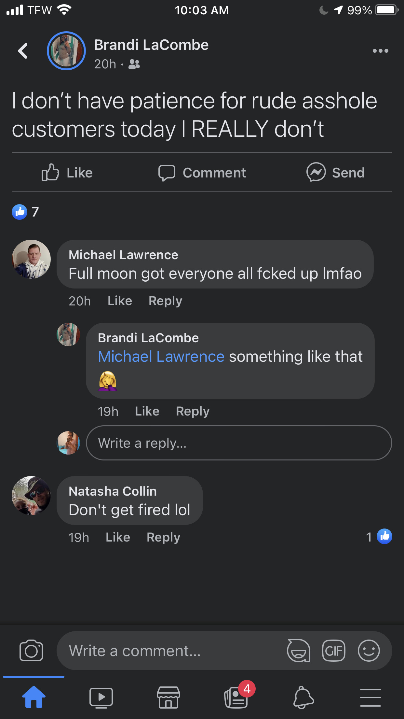404x719 pixels.
Task: Open the hamburger menu tab
Action: coord(370,698)
